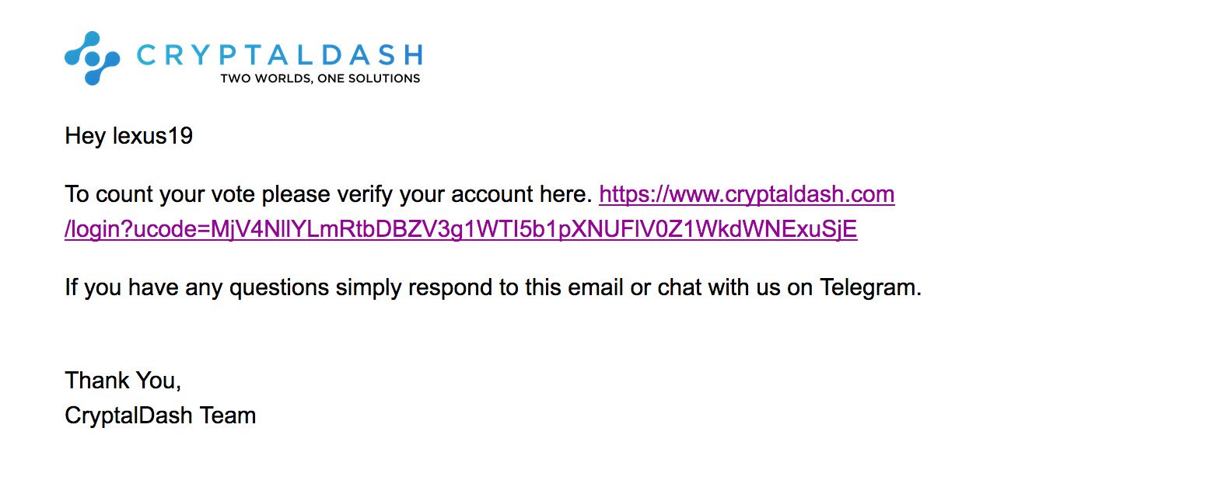
Task: Click the word 'Telegram' in the message
Action: (870, 288)
